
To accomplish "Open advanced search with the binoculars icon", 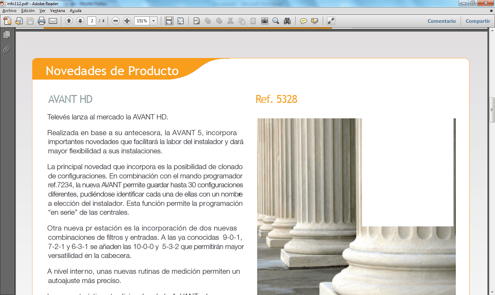I will [287, 21].
